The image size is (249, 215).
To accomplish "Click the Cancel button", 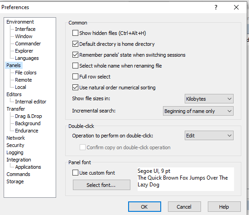I will pyautogui.click(x=184, y=207).
